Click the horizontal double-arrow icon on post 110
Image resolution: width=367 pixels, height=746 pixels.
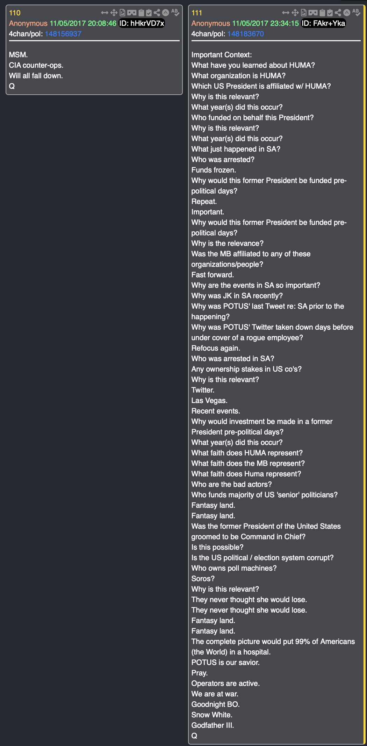tap(105, 13)
